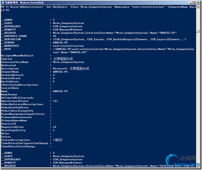Click the StatusDescriptions value

coord(58,140)
